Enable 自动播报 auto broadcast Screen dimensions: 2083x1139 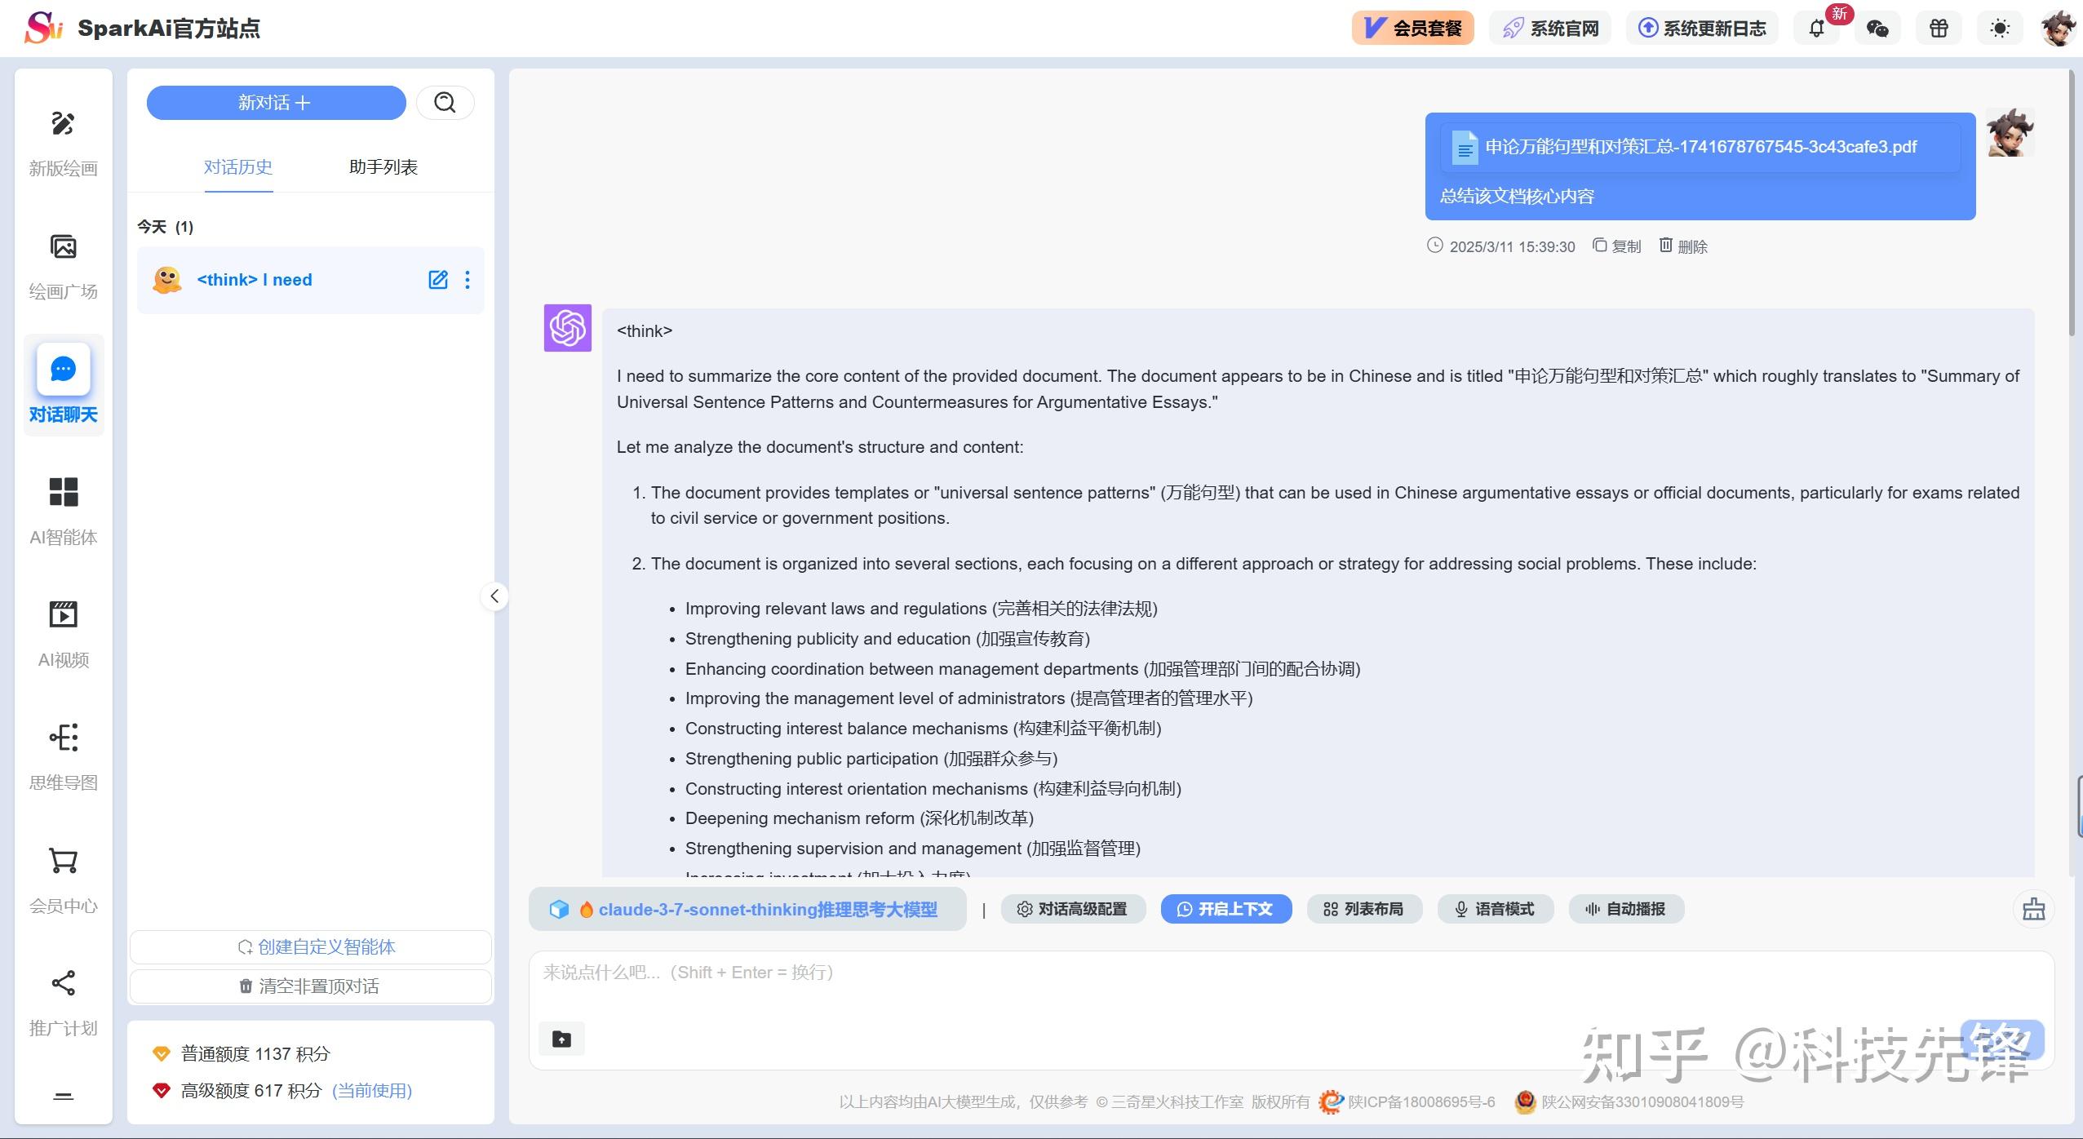(x=1624, y=909)
